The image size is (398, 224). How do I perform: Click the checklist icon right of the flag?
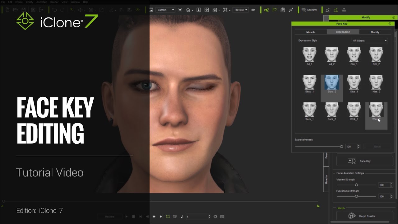coord(283,10)
